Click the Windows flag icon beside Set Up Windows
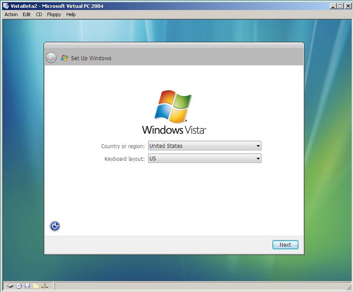 64,58
